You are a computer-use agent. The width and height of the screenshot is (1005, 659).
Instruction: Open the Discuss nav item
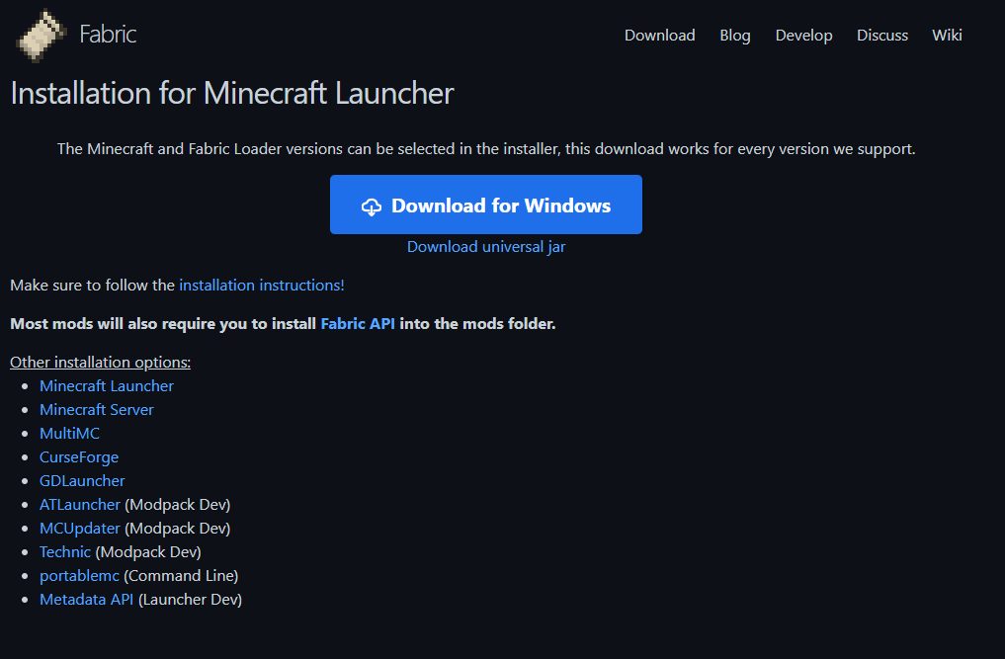(881, 36)
